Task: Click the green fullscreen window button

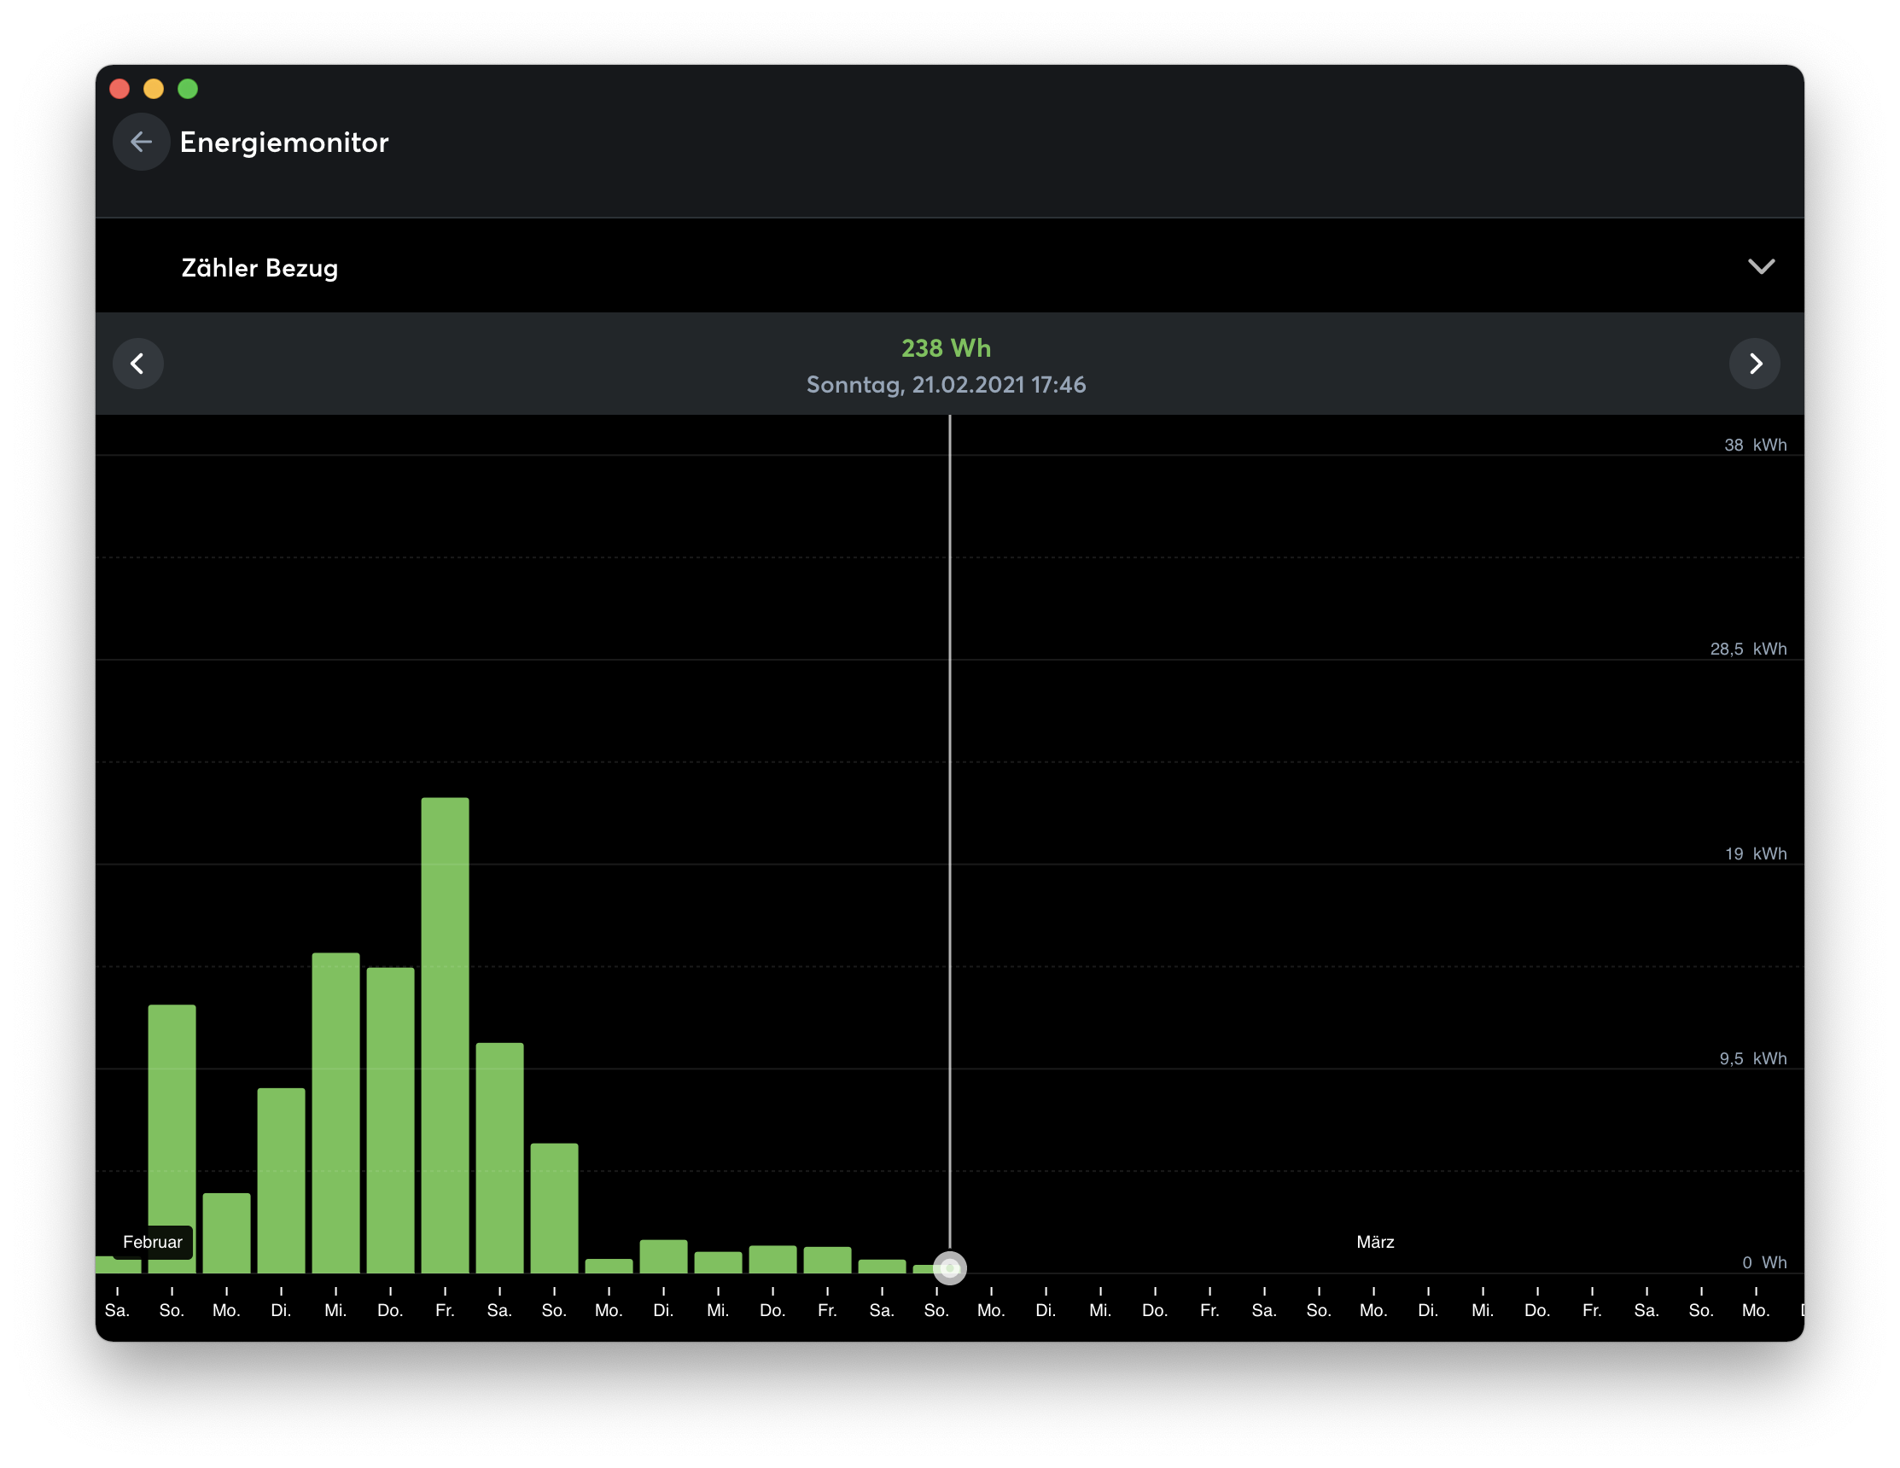Action: 188,89
